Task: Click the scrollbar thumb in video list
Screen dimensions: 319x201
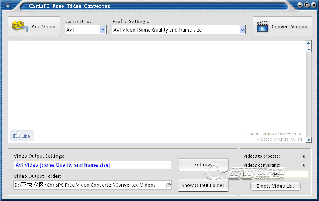Action: (x=308, y=49)
